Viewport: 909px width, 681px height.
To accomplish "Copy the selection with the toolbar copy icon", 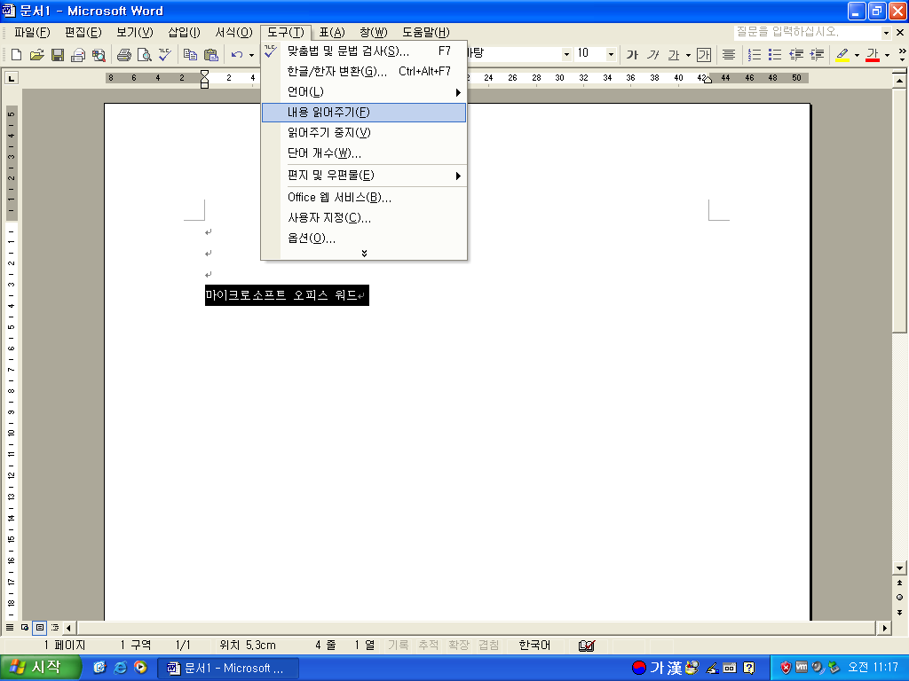I will (x=190, y=55).
